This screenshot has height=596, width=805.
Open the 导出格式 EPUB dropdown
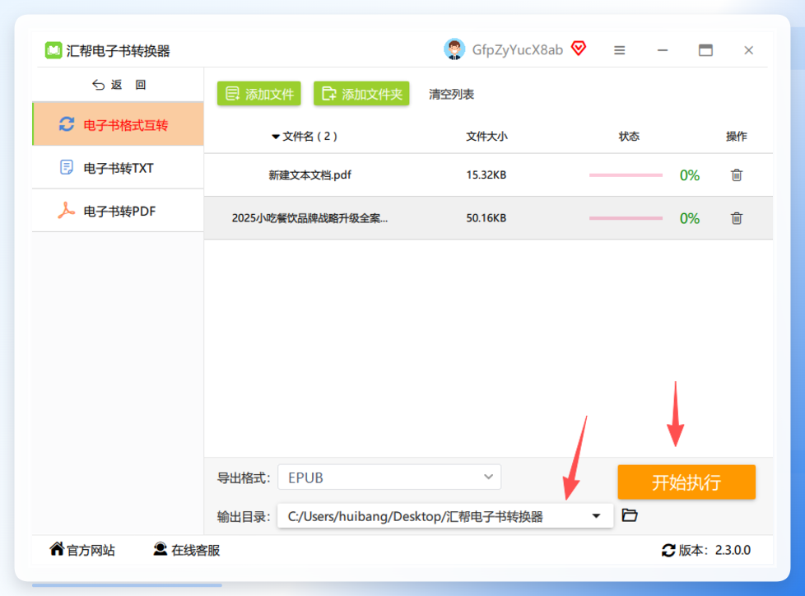click(389, 477)
